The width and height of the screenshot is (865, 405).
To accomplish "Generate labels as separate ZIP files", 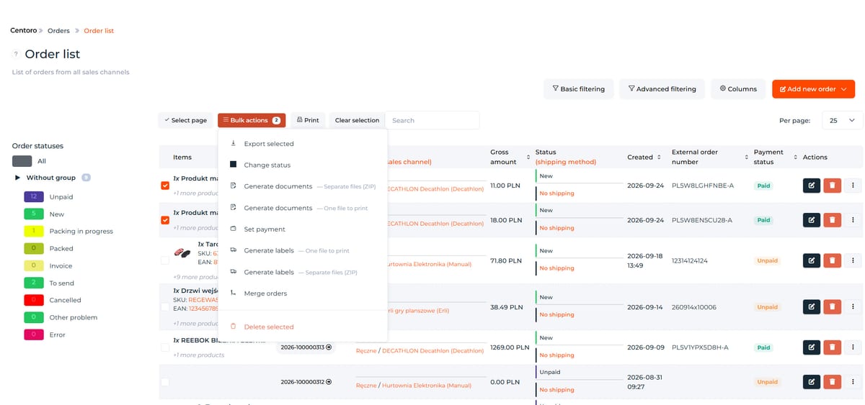I will 303,272.
